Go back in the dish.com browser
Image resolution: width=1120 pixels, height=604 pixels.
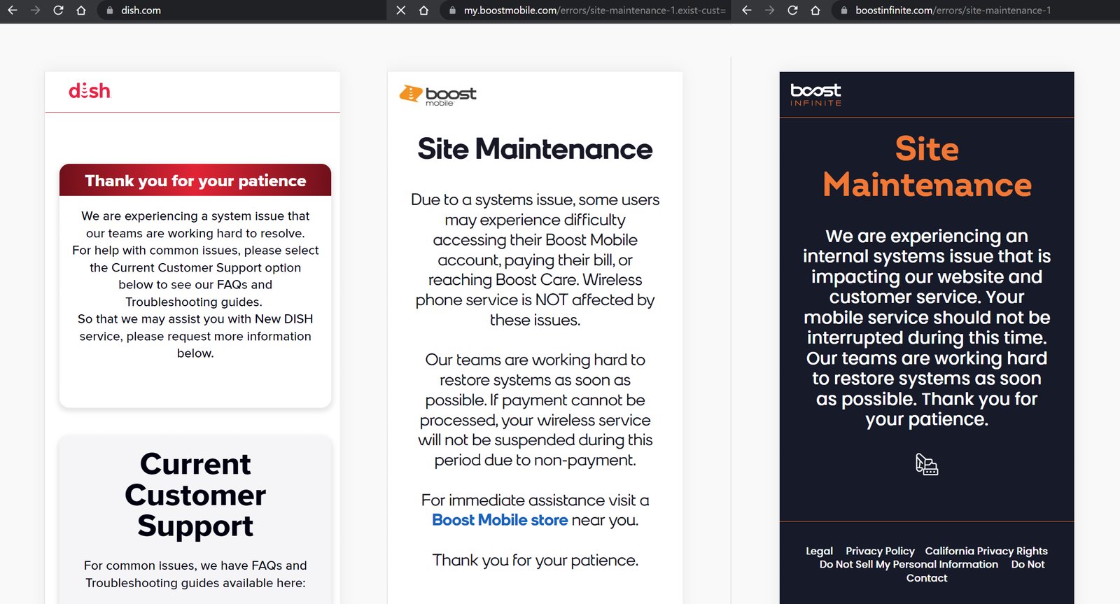click(13, 10)
